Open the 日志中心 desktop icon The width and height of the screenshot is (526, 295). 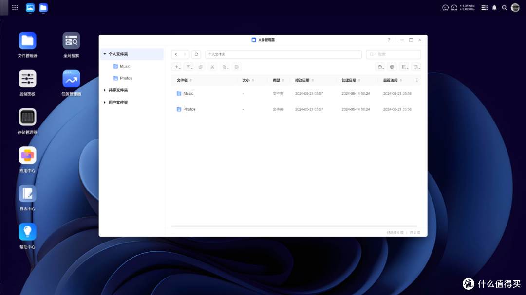click(27, 193)
